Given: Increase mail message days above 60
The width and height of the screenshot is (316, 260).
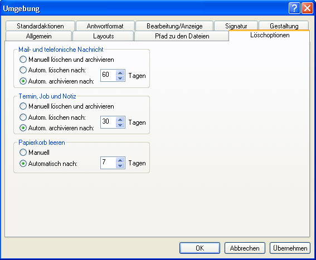Looking at the screenshot, I should (x=120, y=73).
